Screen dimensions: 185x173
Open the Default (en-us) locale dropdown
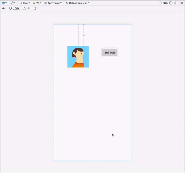point(77,3)
